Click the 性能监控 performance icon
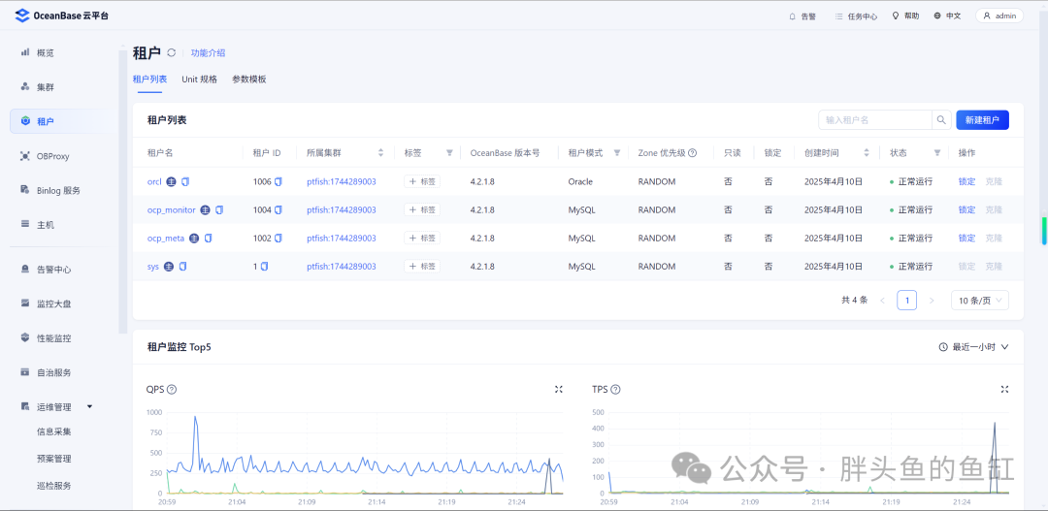Image resolution: width=1048 pixels, height=511 pixels. 25,338
